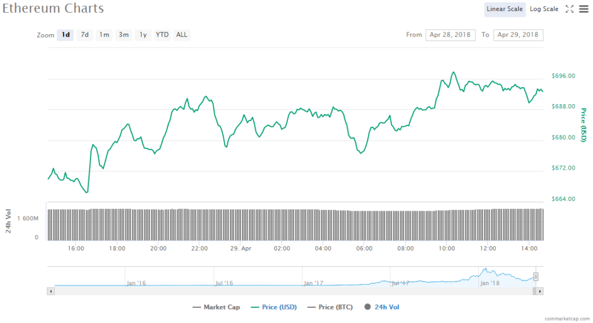
Task: Click the From date field
Action: 451,35
